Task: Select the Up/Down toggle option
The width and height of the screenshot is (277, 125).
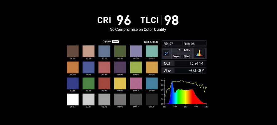Action: click(107, 42)
